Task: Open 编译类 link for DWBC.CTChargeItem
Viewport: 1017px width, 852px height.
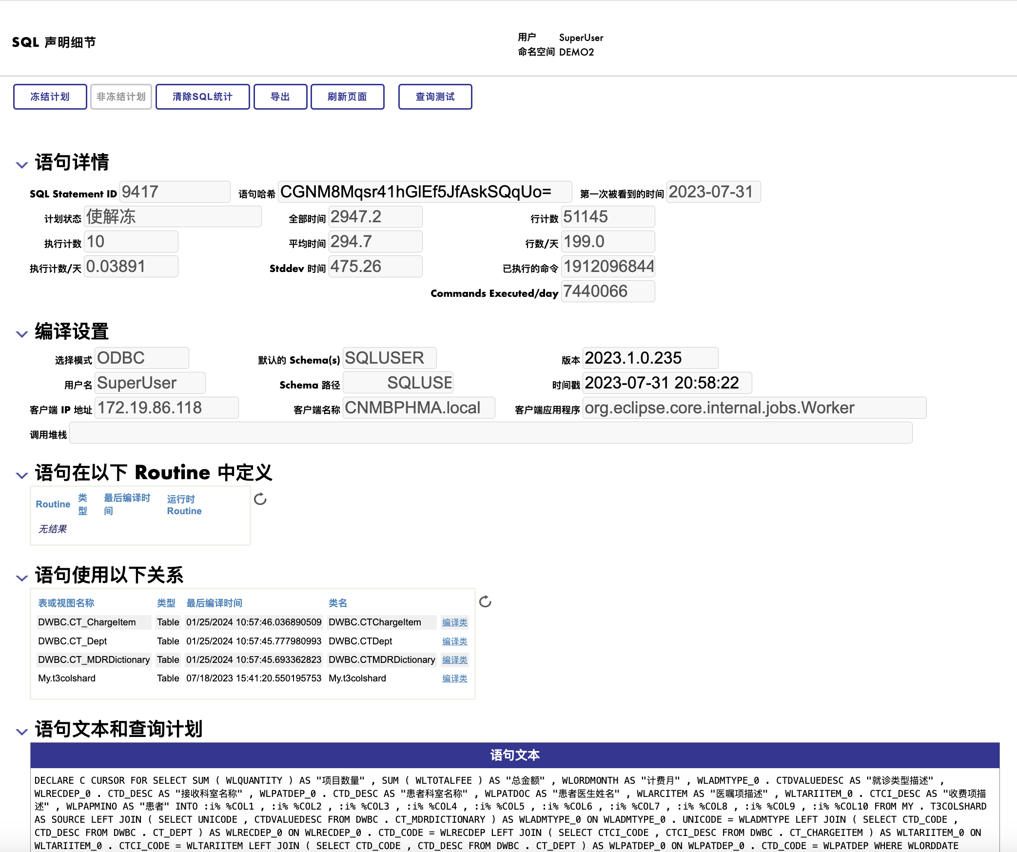Action: 454,622
